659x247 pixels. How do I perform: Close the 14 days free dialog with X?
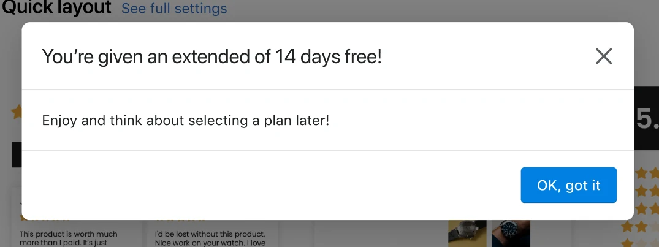click(604, 56)
